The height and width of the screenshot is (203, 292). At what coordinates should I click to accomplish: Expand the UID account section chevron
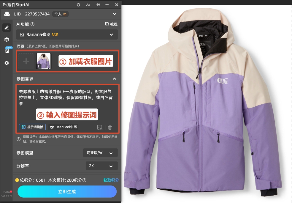[115, 14]
